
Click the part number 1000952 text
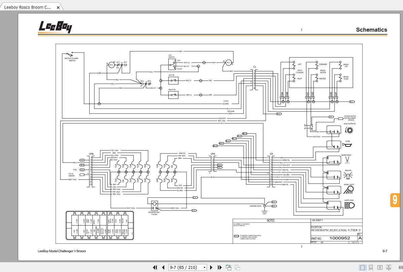340,238
